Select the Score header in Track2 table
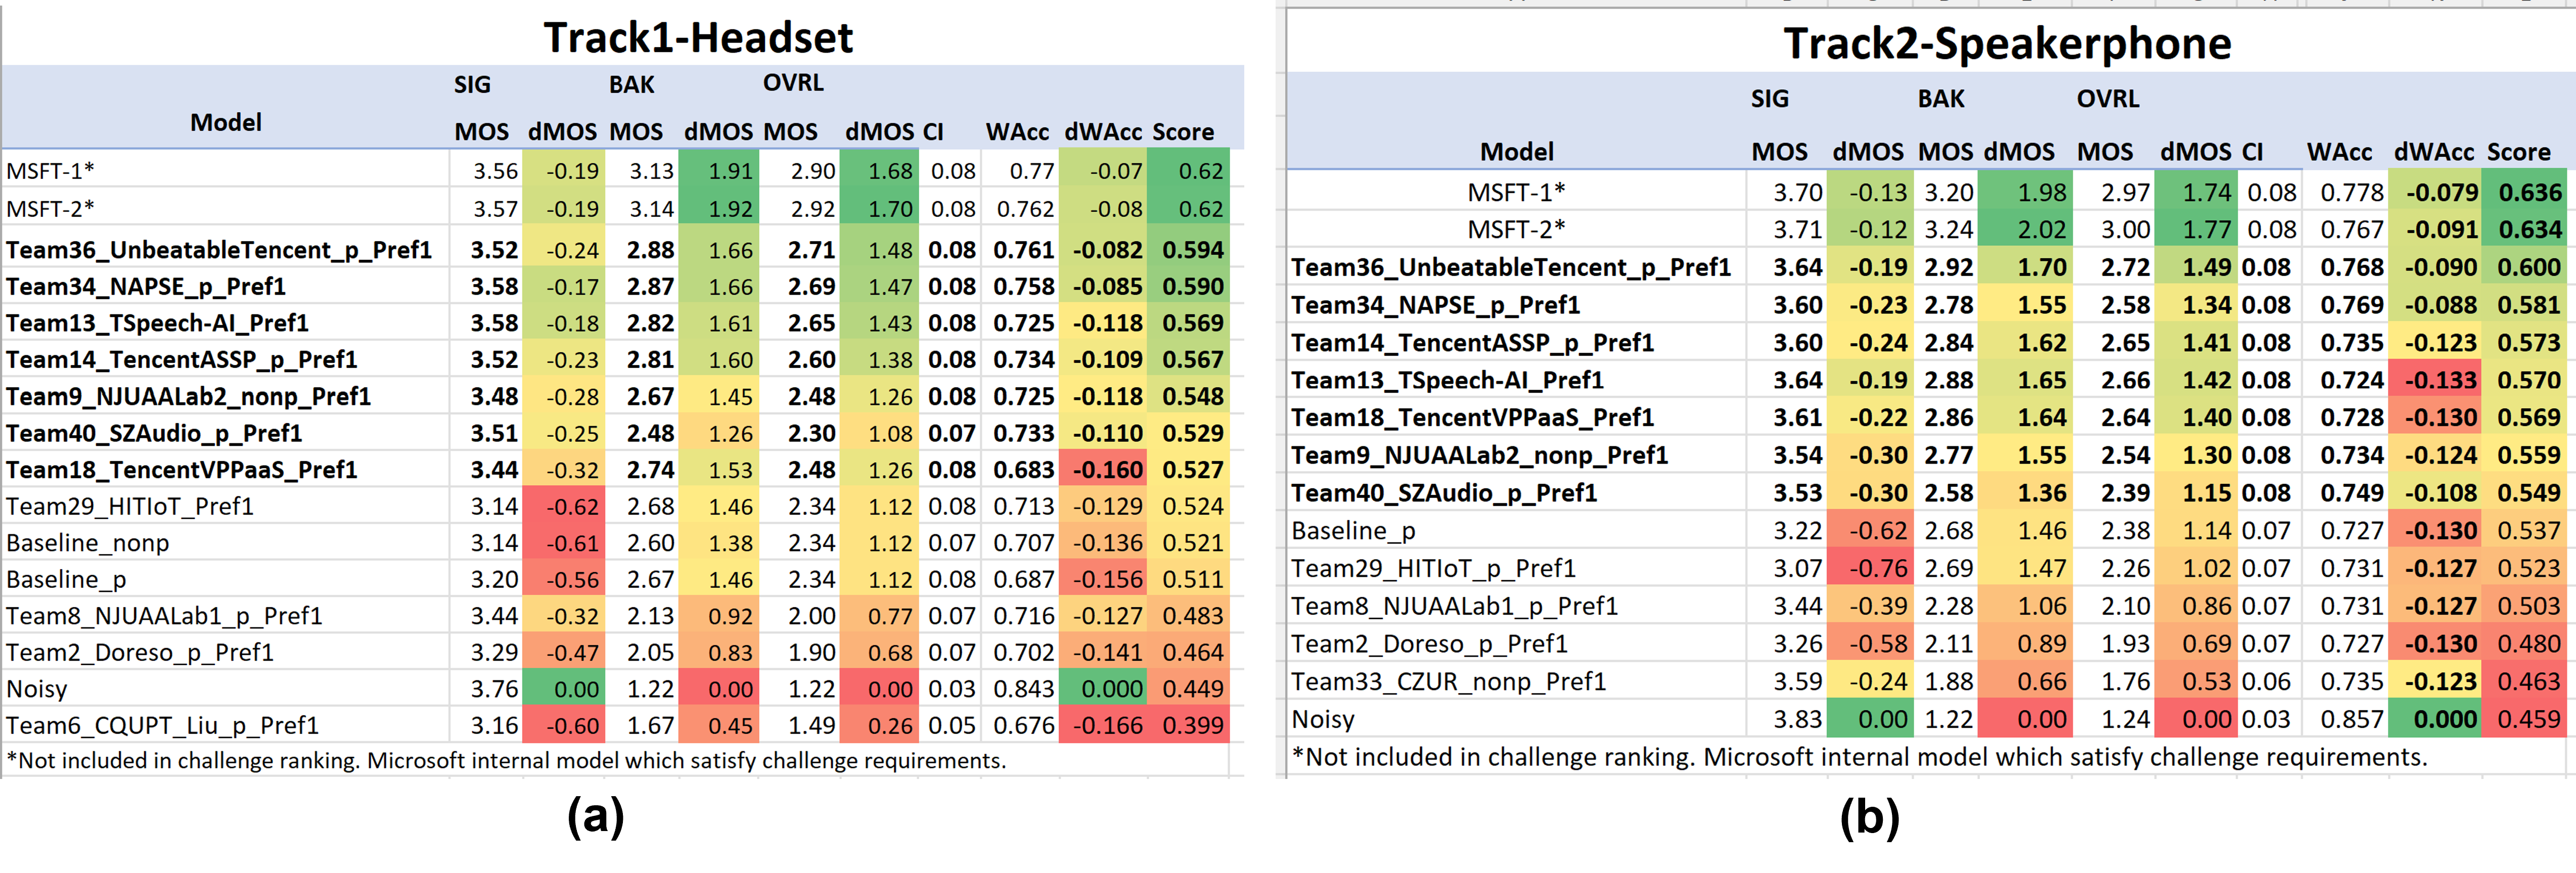The image size is (2576, 873). [x=2518, y=152]
